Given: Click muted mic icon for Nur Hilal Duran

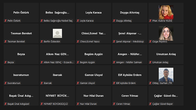Looking at the screenshot, I should 78,104.
